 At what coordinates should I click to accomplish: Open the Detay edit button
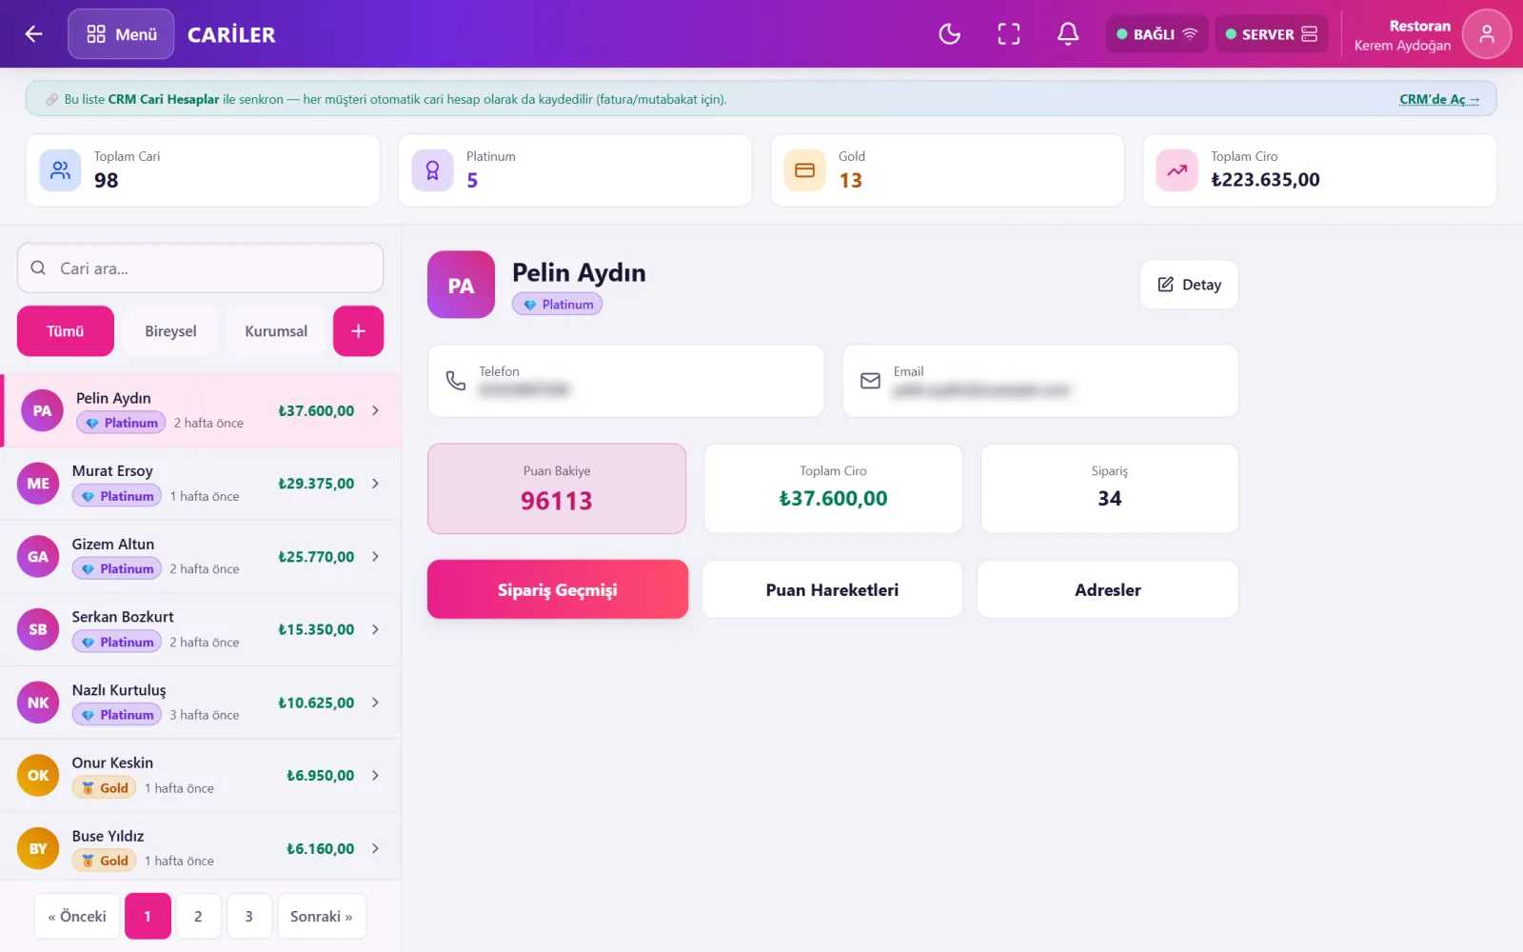pos(1189,285)
